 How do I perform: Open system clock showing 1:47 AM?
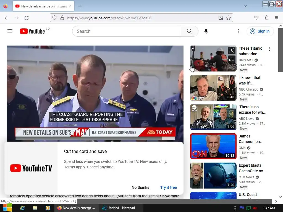click(x=269, y=208)
